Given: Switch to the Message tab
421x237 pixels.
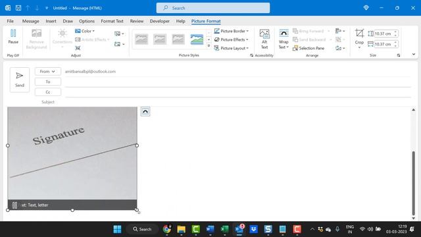Looking at the screenshot, I should tap(31, 21).
